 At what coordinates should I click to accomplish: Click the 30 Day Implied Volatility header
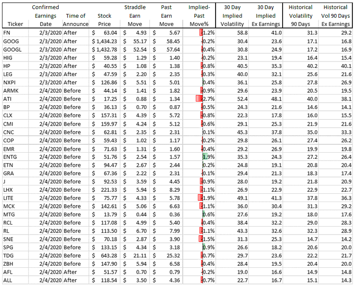232,16
